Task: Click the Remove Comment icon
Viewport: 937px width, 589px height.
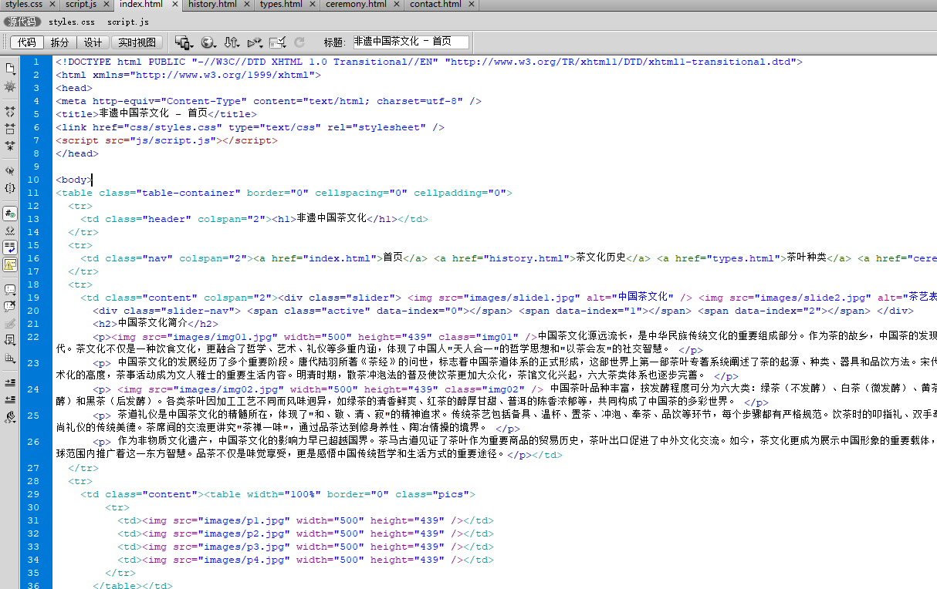Action: [10, 307]
